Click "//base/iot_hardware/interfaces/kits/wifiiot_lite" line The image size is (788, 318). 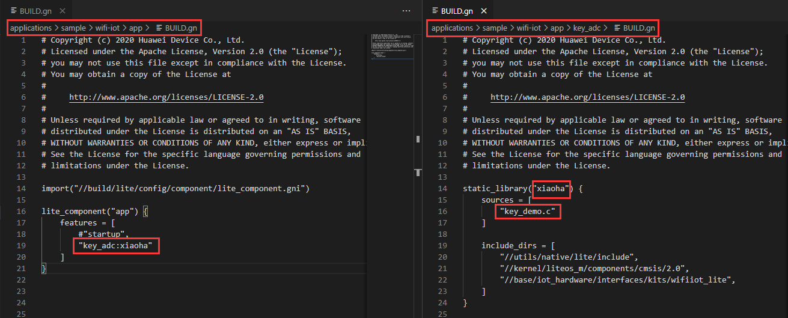click(618, 280)
